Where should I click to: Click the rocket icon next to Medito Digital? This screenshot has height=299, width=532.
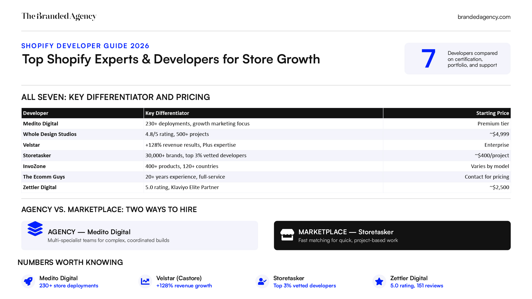(x=28, y=281)
